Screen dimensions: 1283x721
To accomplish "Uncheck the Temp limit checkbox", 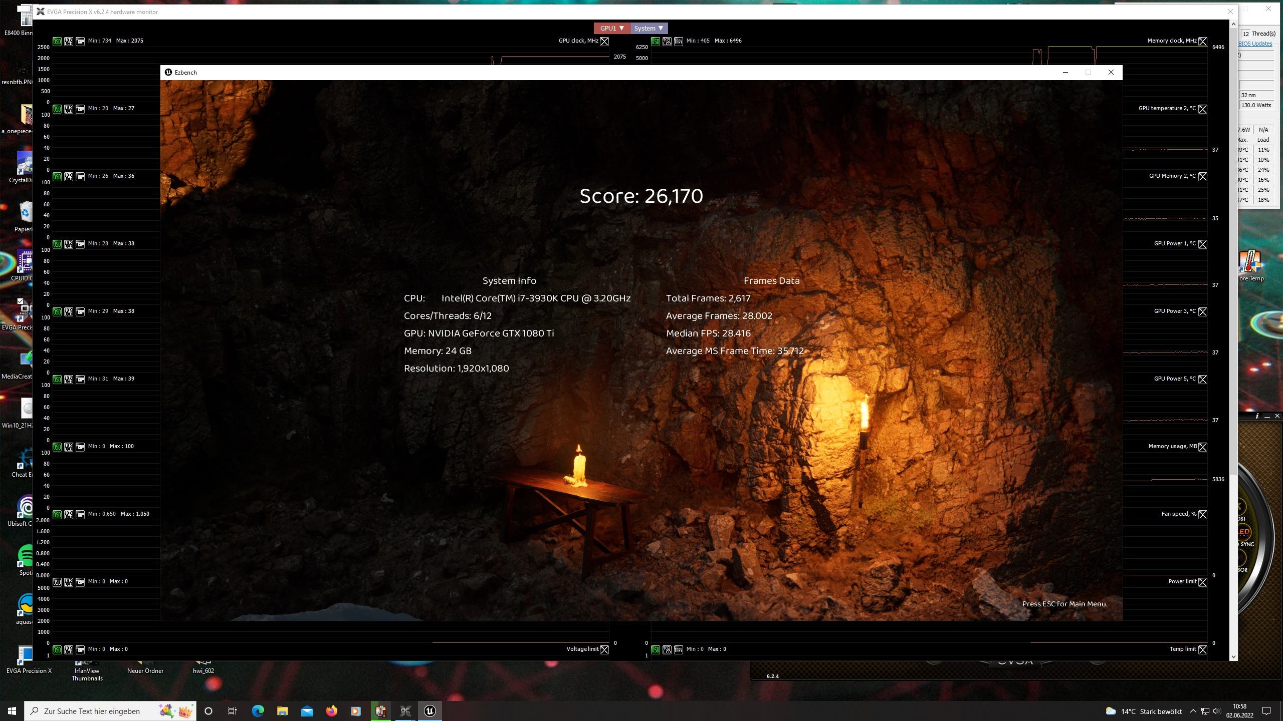I will tap(1203, 649).
